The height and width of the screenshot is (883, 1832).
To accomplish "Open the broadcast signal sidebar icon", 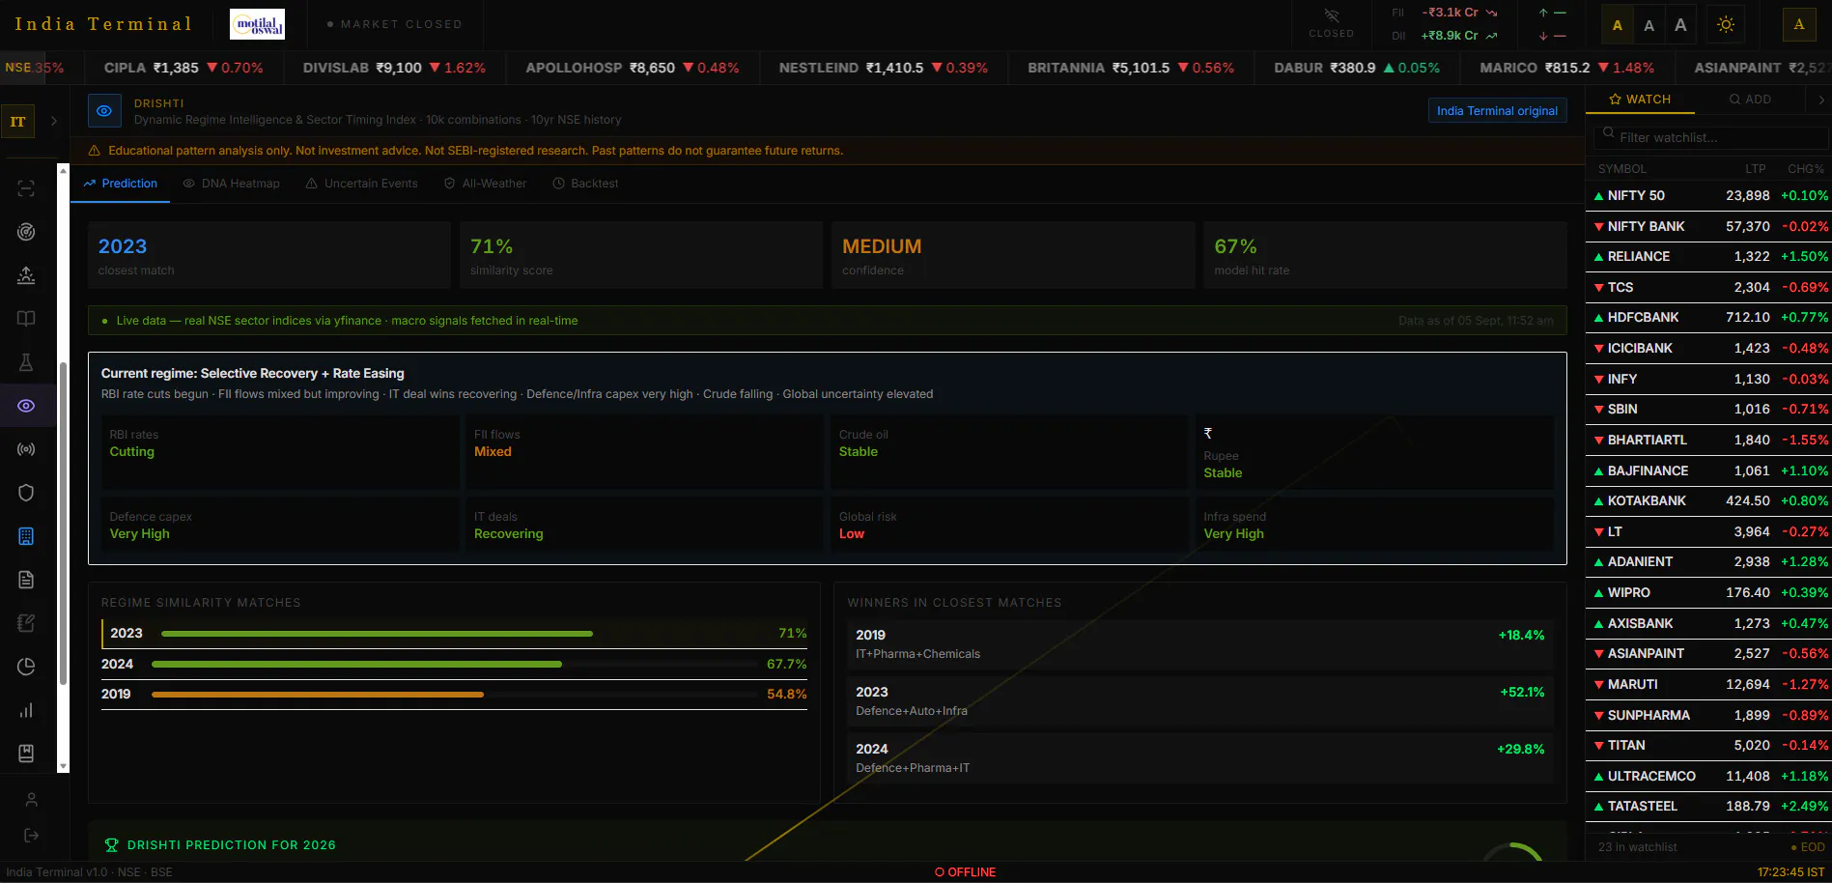I will click(26, 449).
